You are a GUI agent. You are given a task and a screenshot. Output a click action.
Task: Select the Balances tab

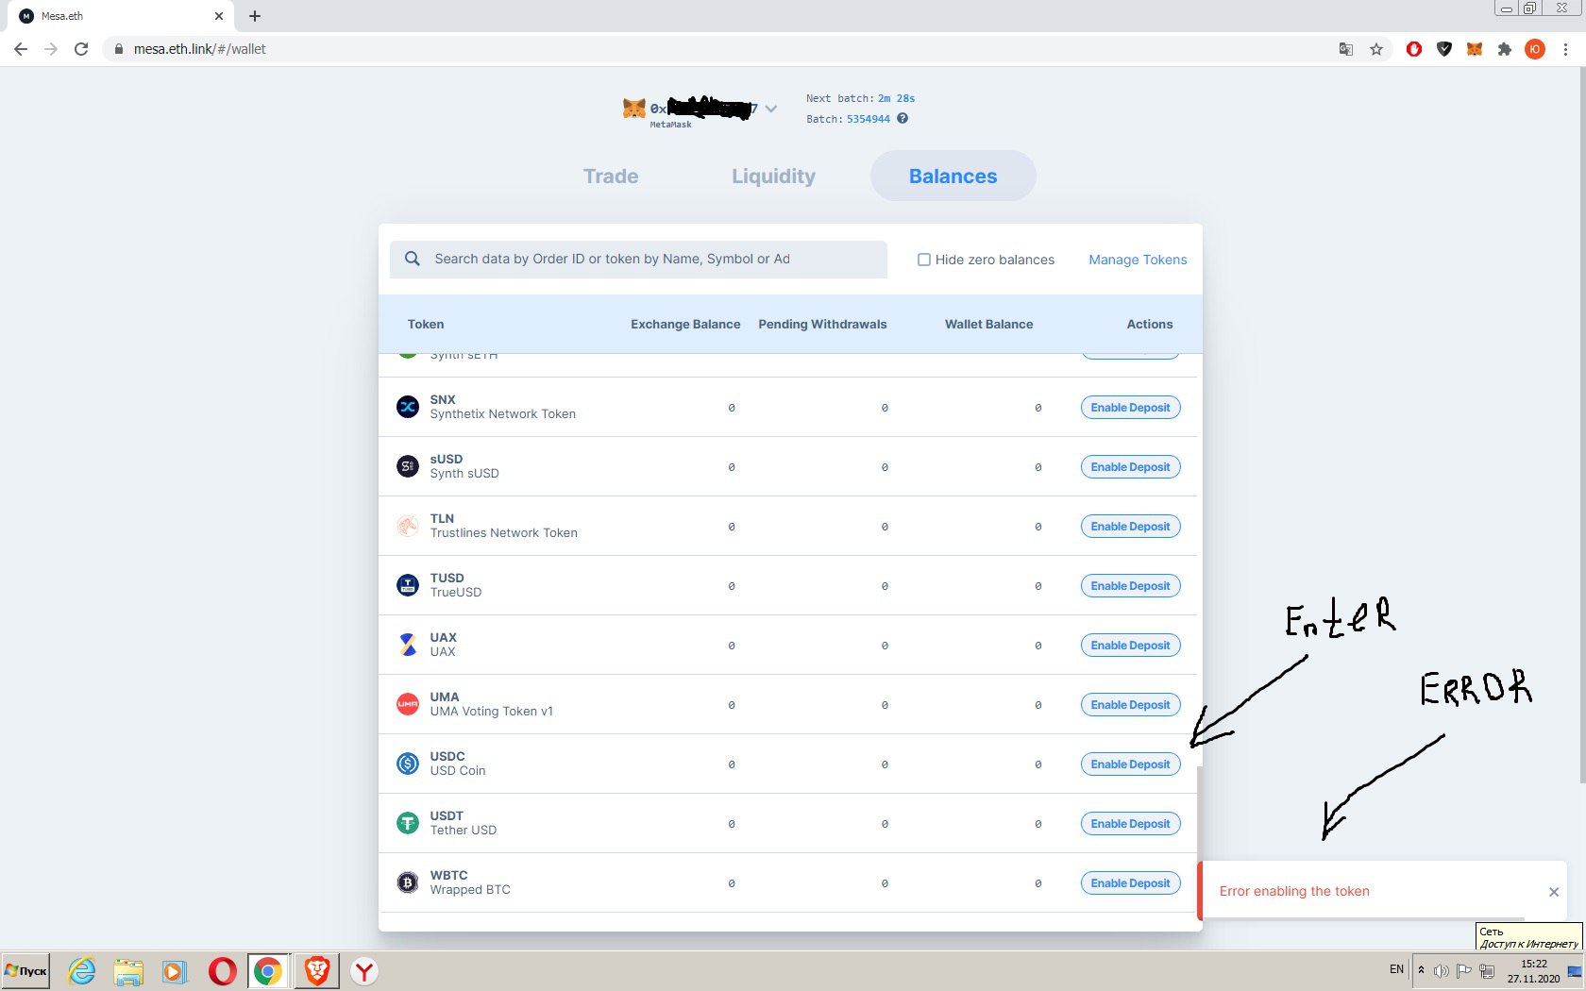[953, 176]
